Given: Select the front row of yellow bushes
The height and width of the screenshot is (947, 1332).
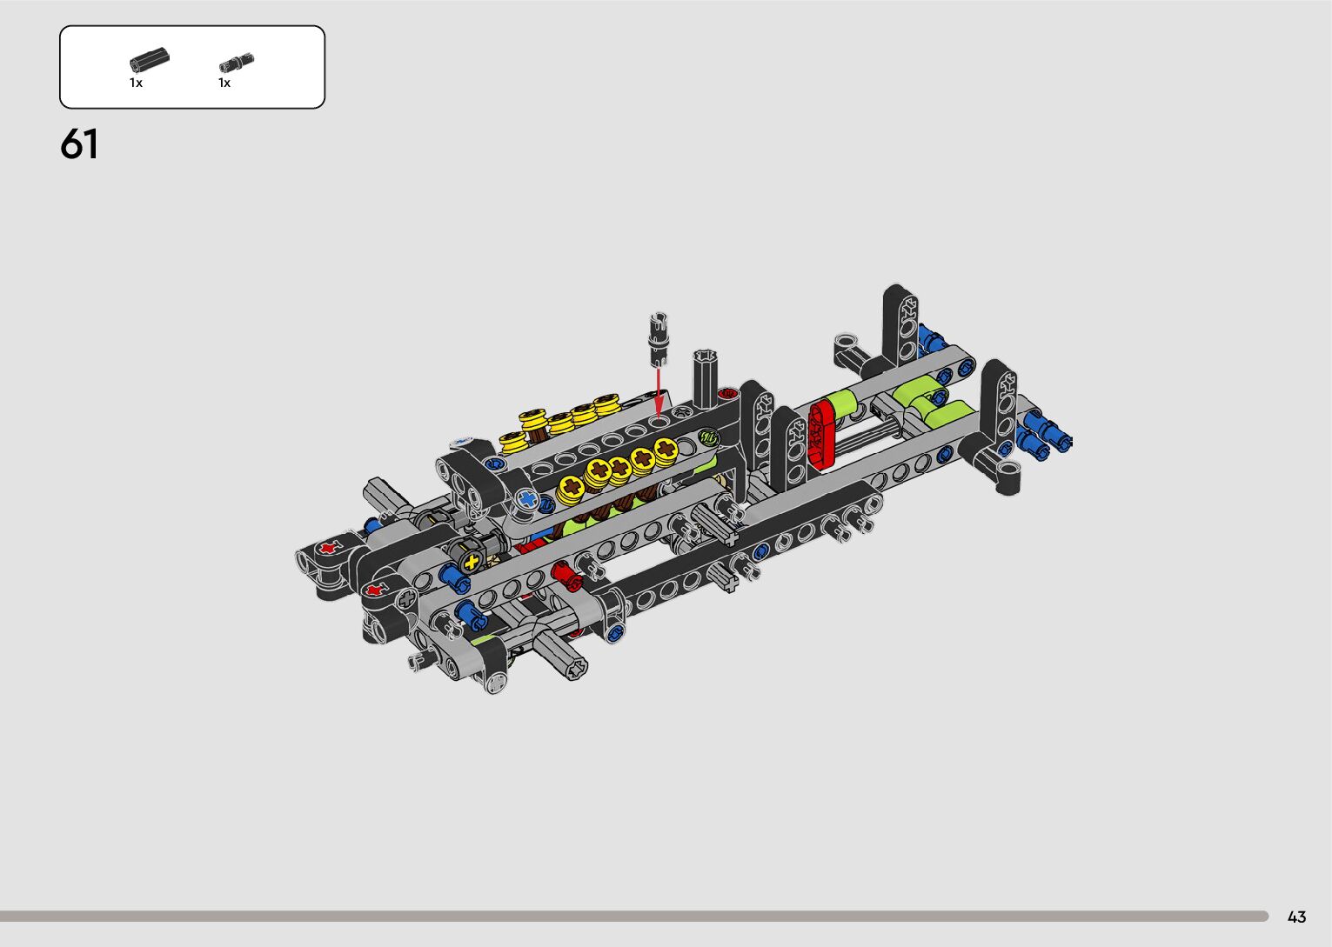Looking at the screenshot, I should click(x=618, y=469).
